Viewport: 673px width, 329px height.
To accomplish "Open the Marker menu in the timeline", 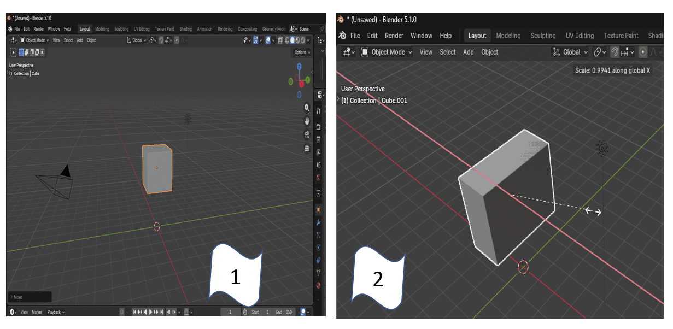I will point(37,312).
